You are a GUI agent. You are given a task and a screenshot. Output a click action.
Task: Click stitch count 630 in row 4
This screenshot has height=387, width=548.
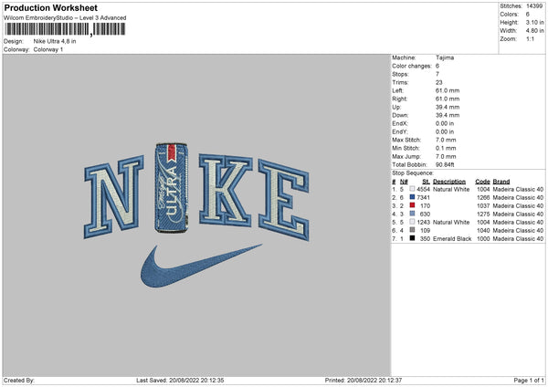(425, 214)
